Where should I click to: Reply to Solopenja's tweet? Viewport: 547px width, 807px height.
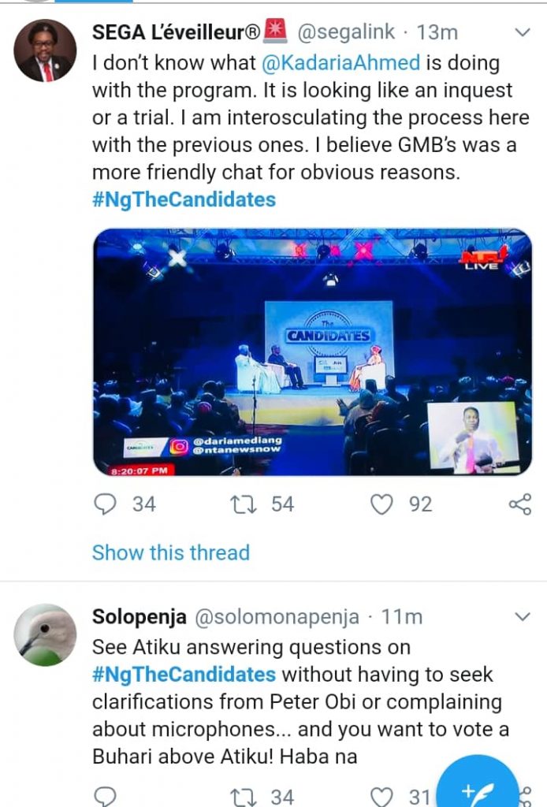point(105,796)
